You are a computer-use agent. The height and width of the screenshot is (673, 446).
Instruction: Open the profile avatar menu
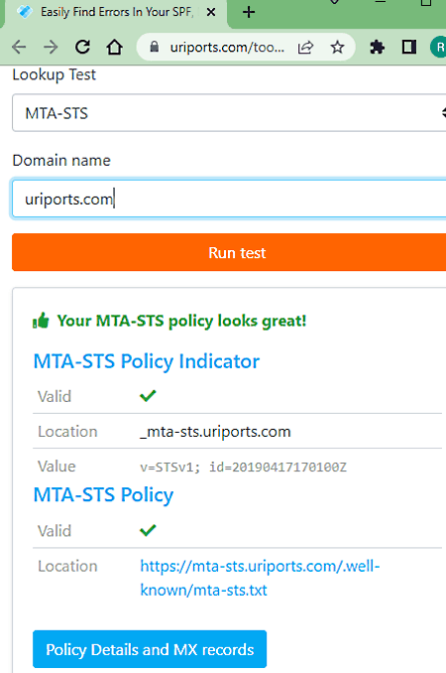click(438, 47)
